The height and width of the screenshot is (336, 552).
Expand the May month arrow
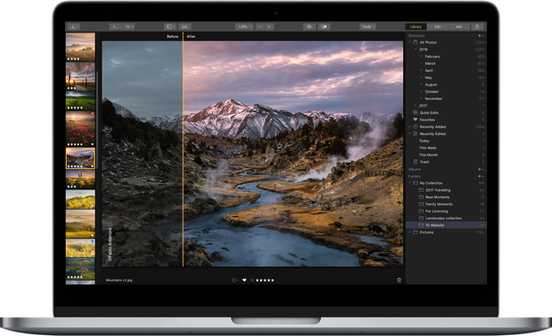click(421, 77)
